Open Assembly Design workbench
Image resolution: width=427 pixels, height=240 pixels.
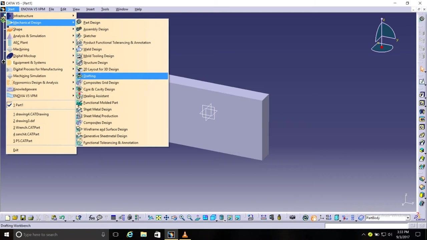coord(122,29)
